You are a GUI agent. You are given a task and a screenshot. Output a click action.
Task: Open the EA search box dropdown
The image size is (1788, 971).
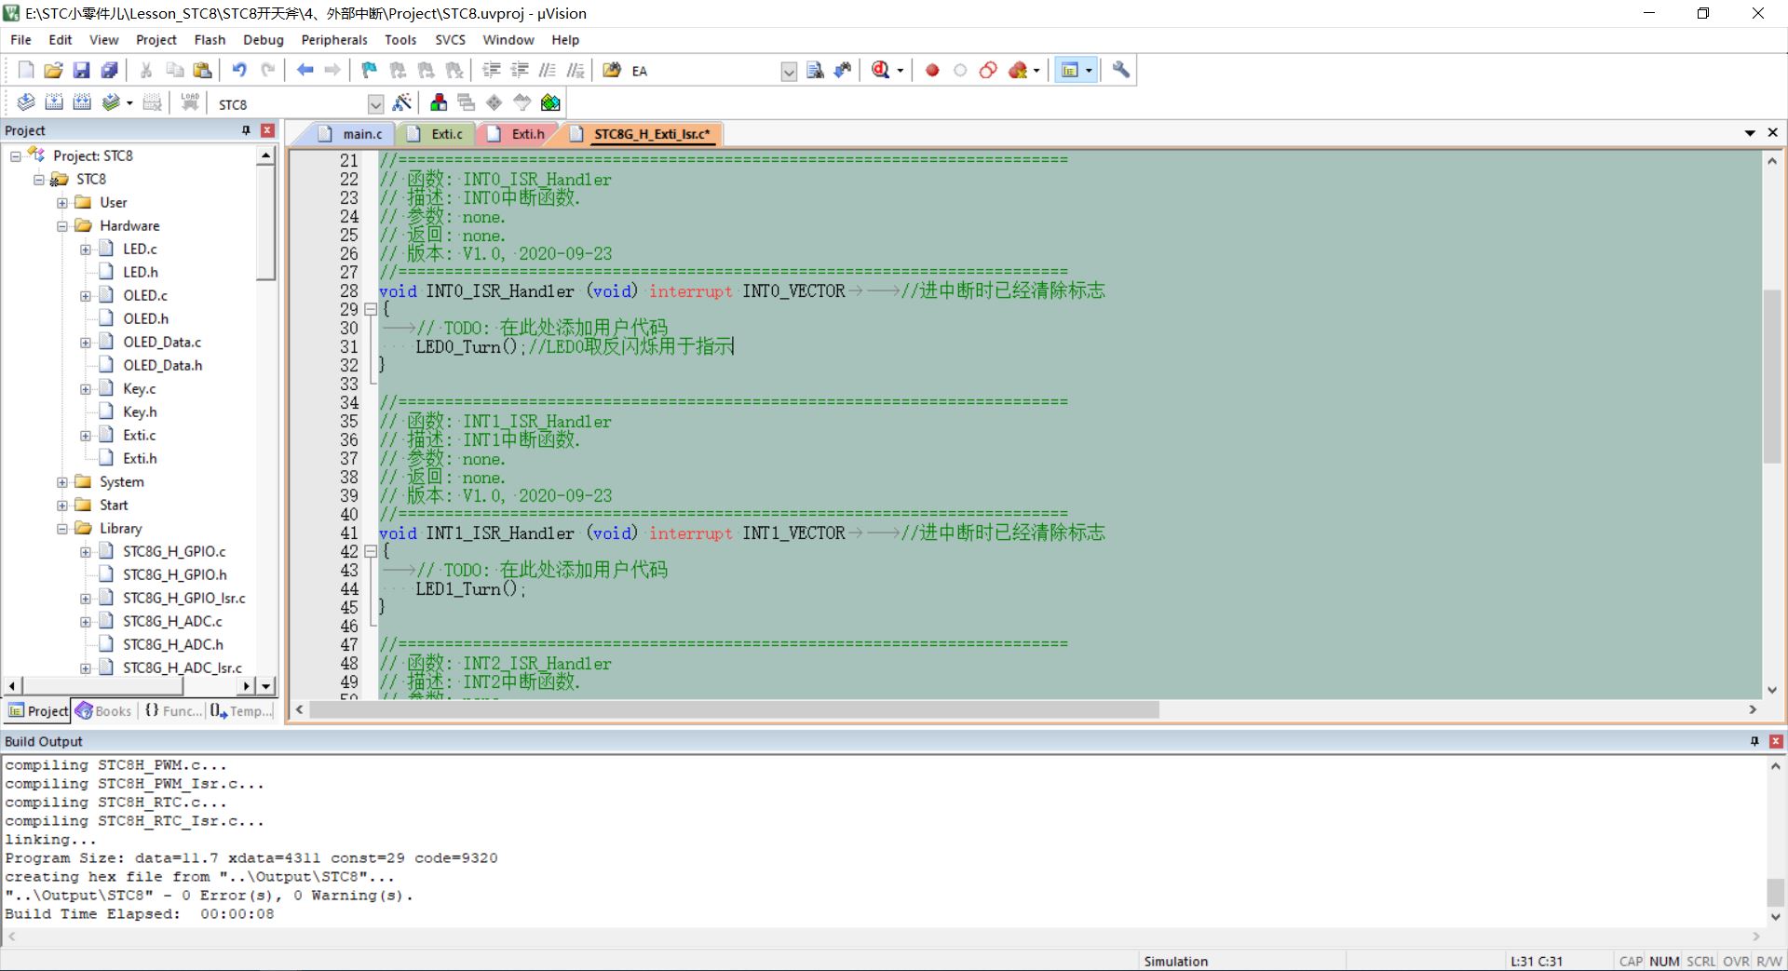point(789,71)
